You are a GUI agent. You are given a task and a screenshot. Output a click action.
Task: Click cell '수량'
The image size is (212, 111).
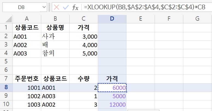pyautogui.click(x=84, y=79)
